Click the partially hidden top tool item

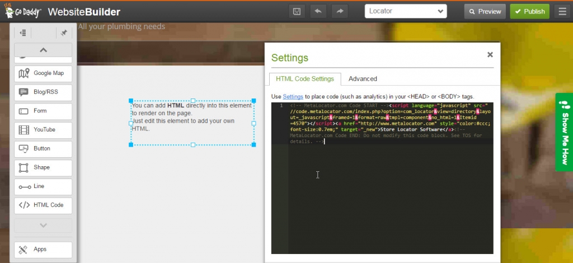[x=43, y=59]
